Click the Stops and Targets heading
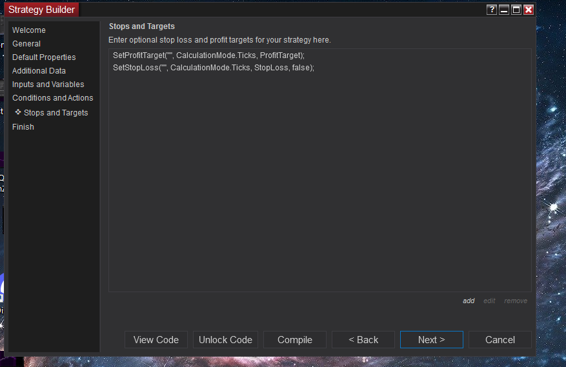The image size is (566, 367). [142, 26]
